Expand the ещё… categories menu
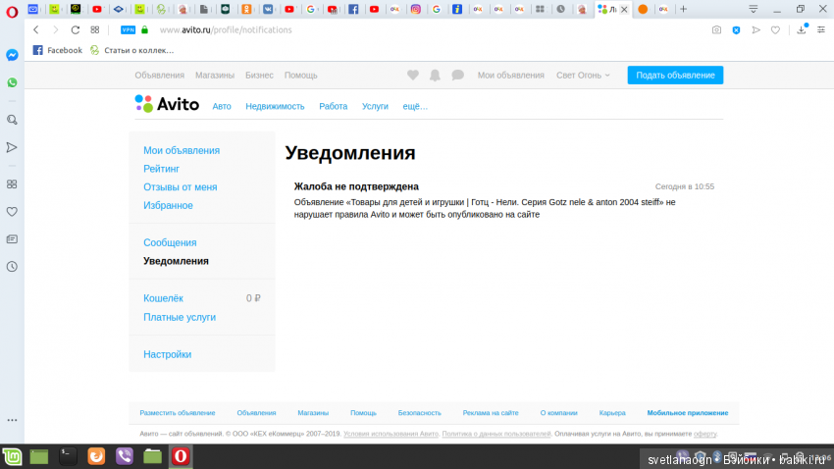 [415, 106]
